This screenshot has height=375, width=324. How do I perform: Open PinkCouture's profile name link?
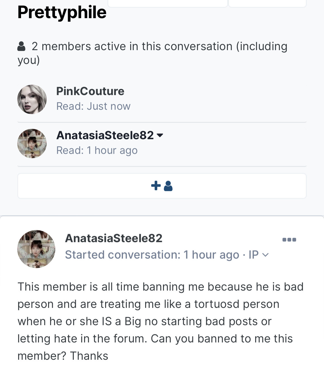[90, 91]
